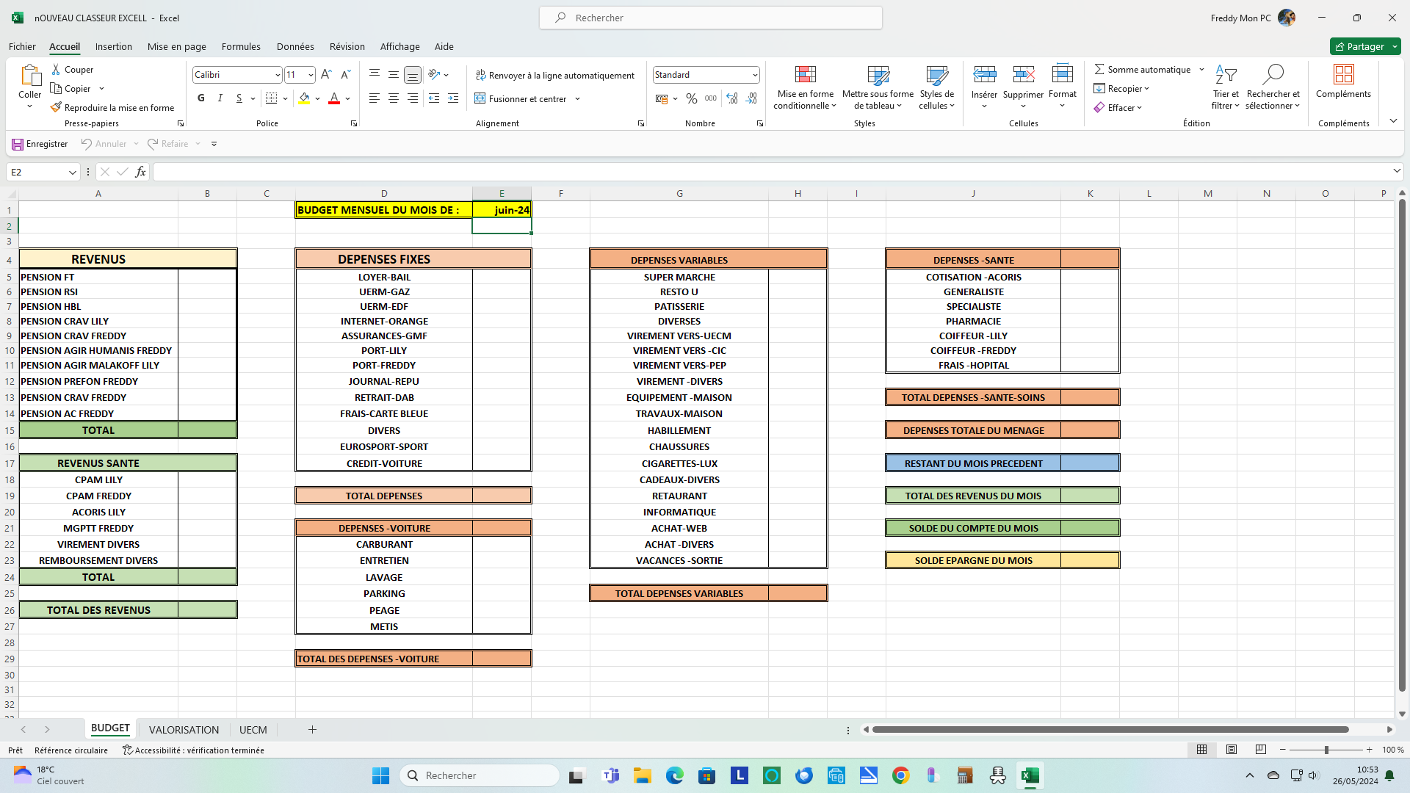This screenshot has width=1410, height=793.
Task: Toggle bold formatting with G button
Action: (x=201, y=98)
